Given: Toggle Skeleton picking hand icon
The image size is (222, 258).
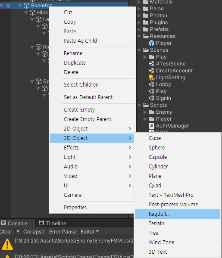Looking at the screenshot, I should (x=8, y=6).
